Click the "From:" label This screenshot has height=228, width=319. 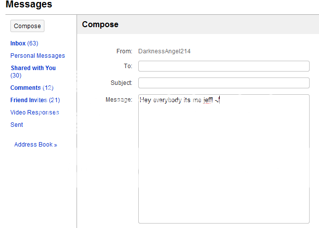pyautogui.click(x=124, y=51)
